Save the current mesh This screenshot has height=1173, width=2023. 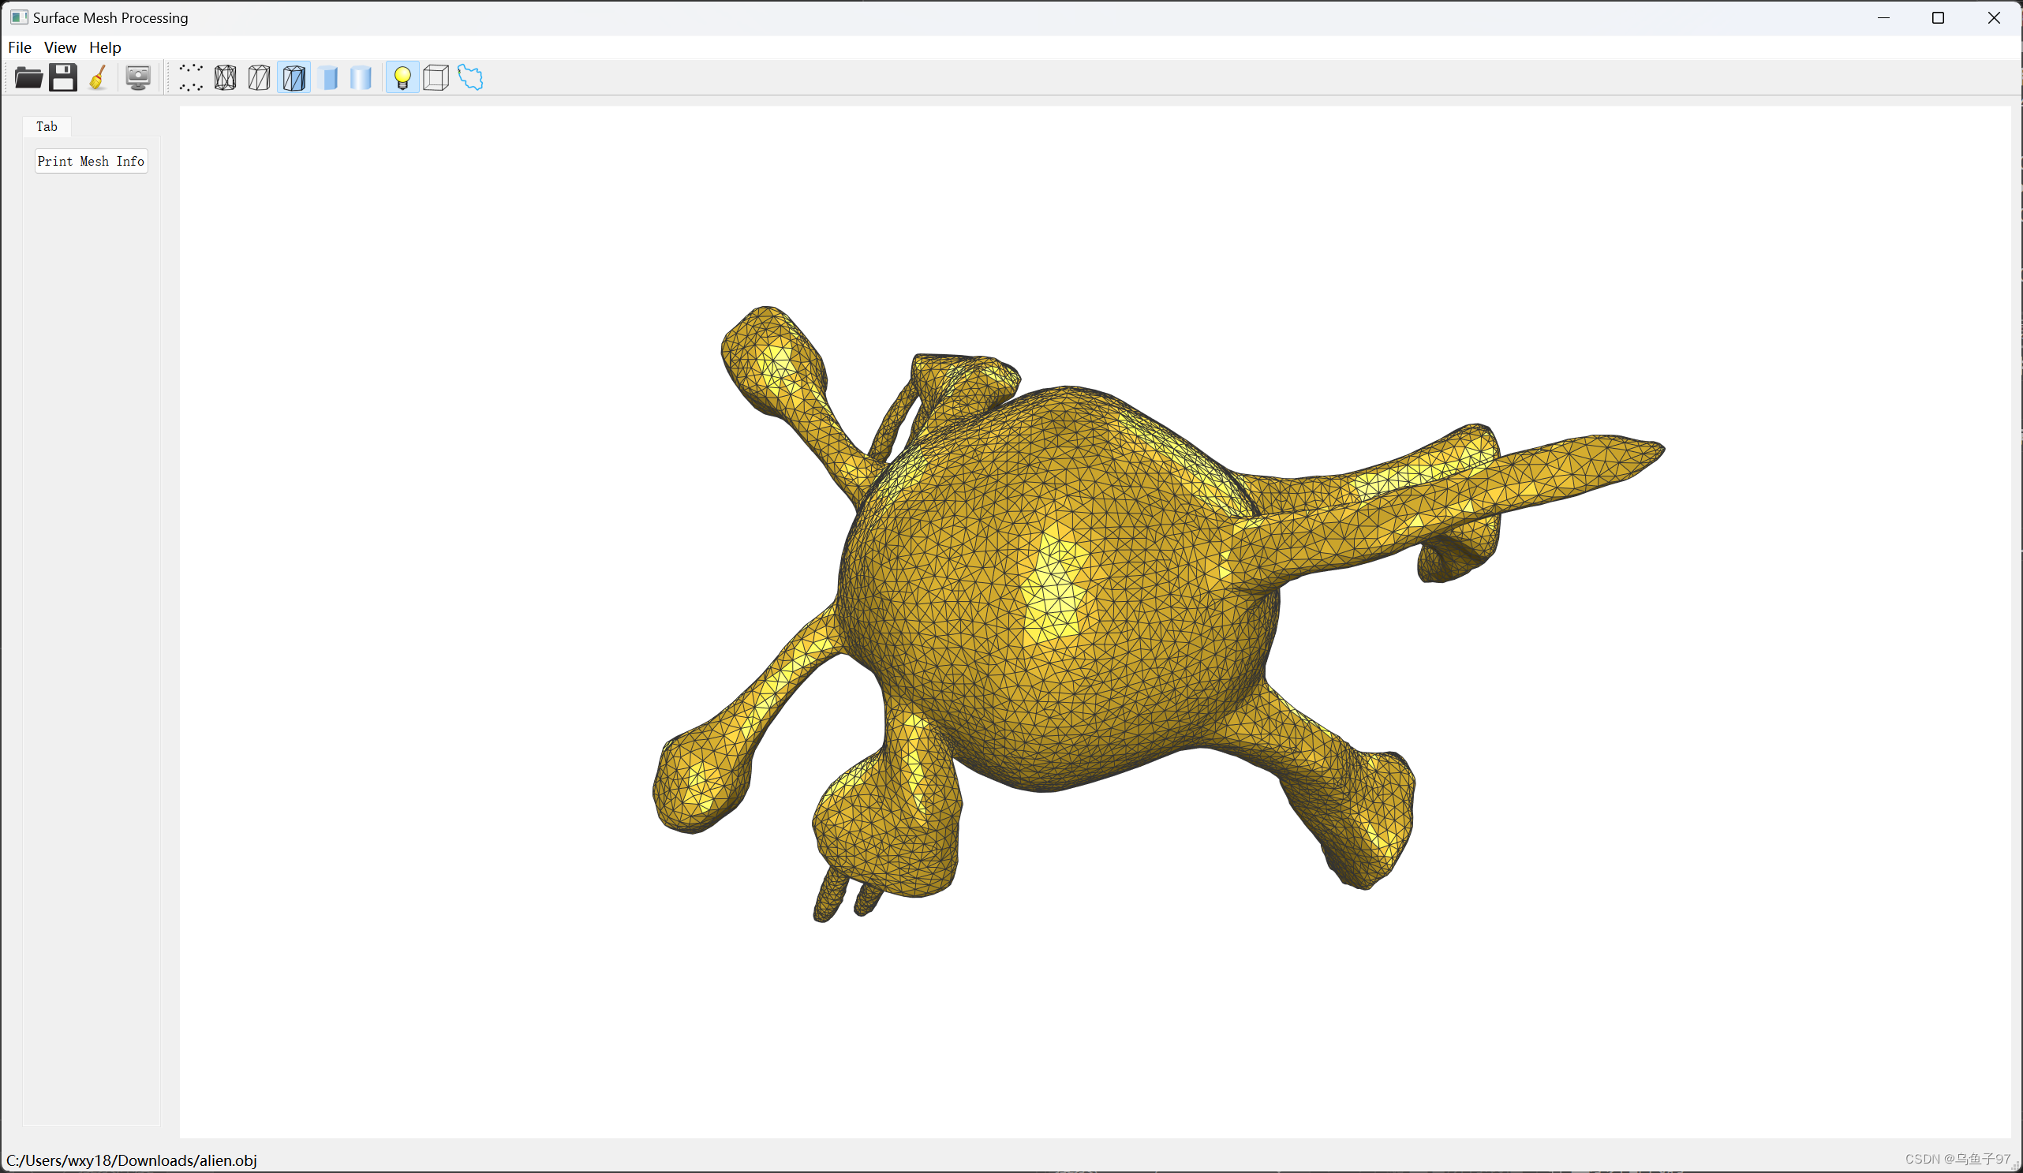coord(63,77)
